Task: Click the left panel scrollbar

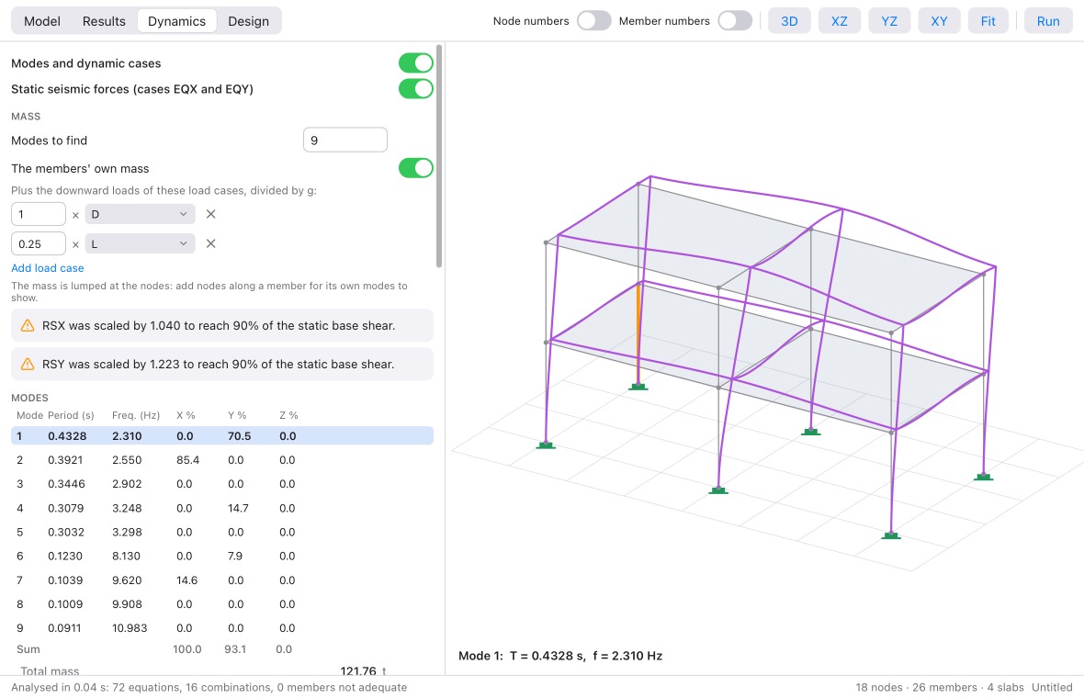Action: 439,155
